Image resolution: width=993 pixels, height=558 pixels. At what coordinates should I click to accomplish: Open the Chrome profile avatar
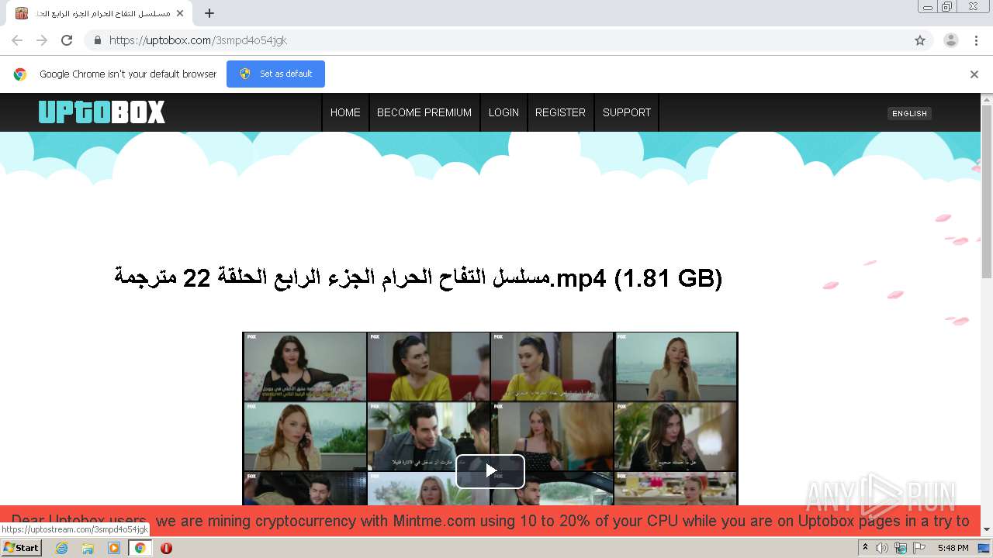tap(951, 40)
